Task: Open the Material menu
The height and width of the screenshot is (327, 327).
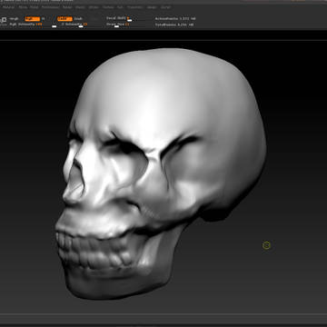Action: (x=8, y=6)
